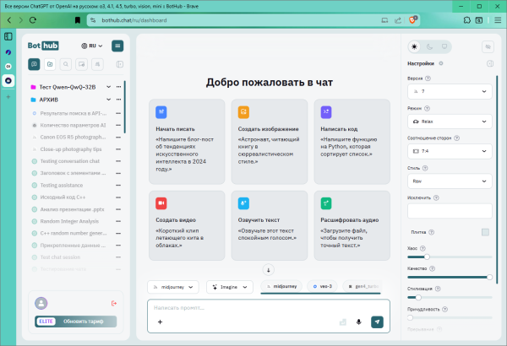Open the chat search magnifier icon

click(x=67, y=63)
